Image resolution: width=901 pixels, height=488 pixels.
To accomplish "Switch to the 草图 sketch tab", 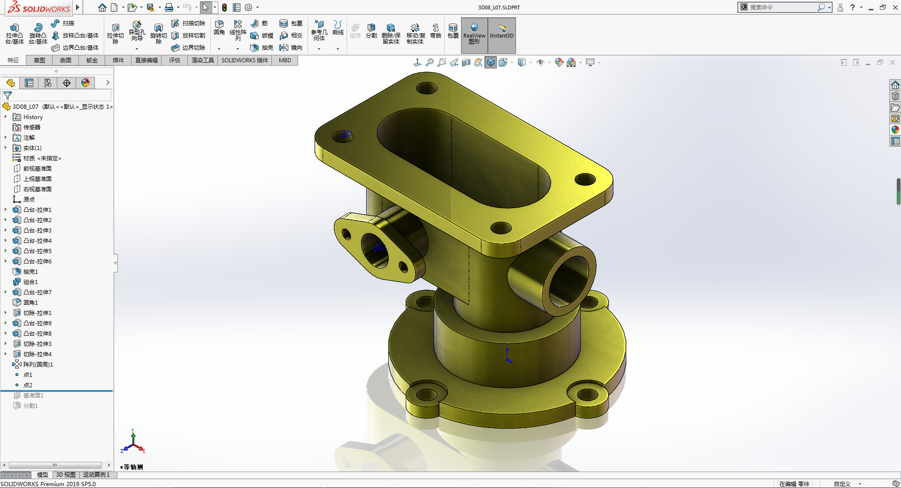I will pyautogui.click(x=39, y=60).
